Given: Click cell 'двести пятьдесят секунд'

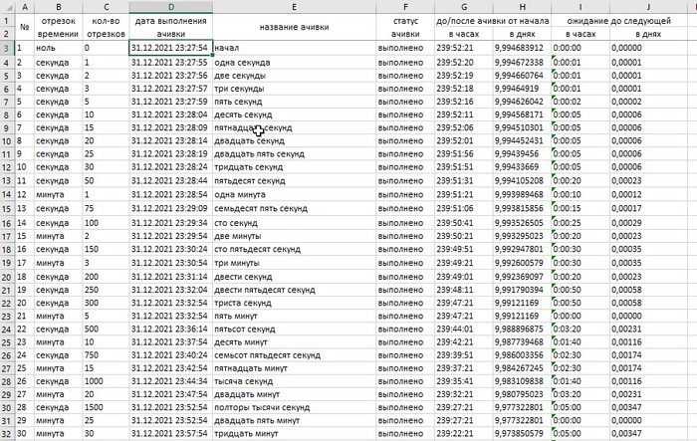Looking at the screenshot, I should (x=295, y=290).
